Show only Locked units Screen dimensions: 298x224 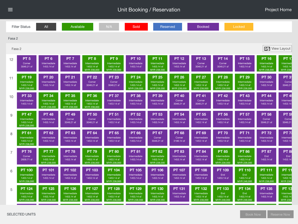pos(239,27)
